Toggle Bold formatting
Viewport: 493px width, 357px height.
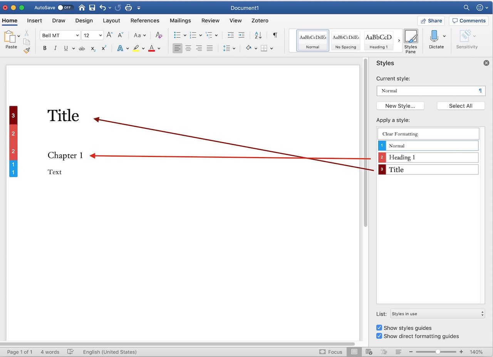45,48
